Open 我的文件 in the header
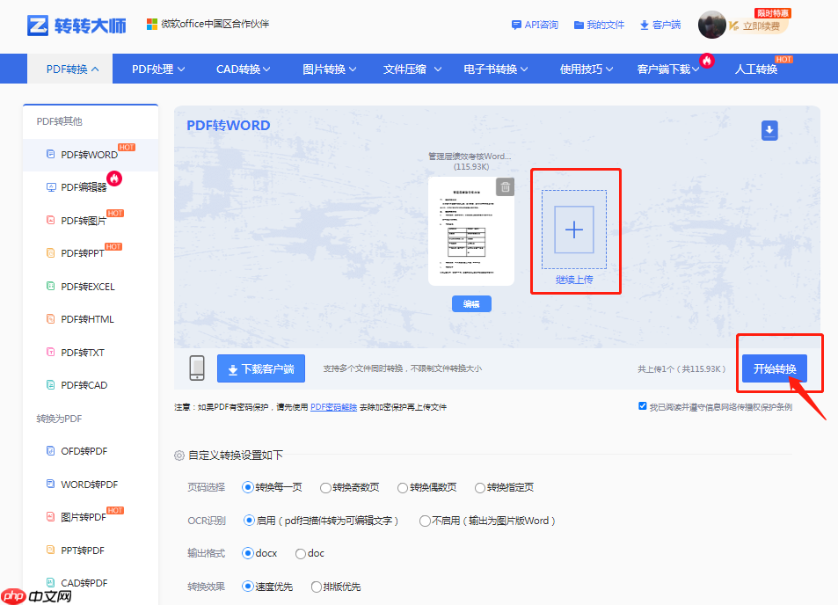 coord(599,25)
